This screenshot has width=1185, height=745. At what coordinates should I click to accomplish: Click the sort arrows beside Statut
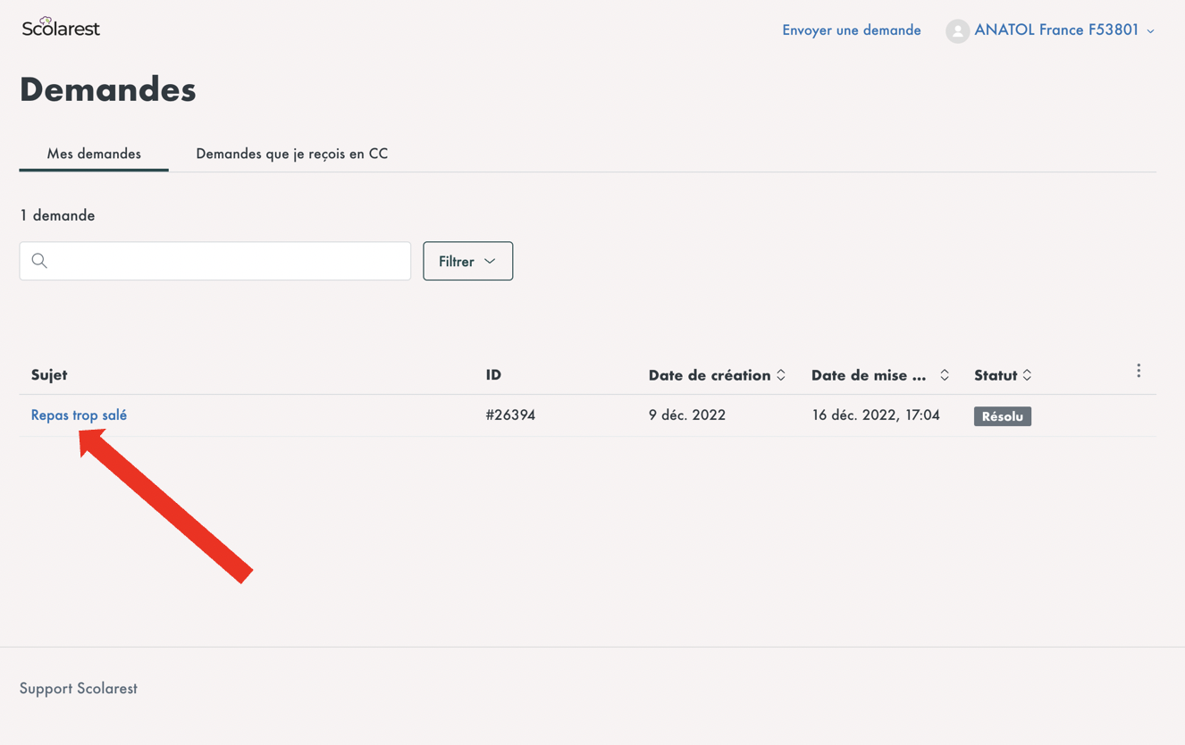(x=1027, y=375)
